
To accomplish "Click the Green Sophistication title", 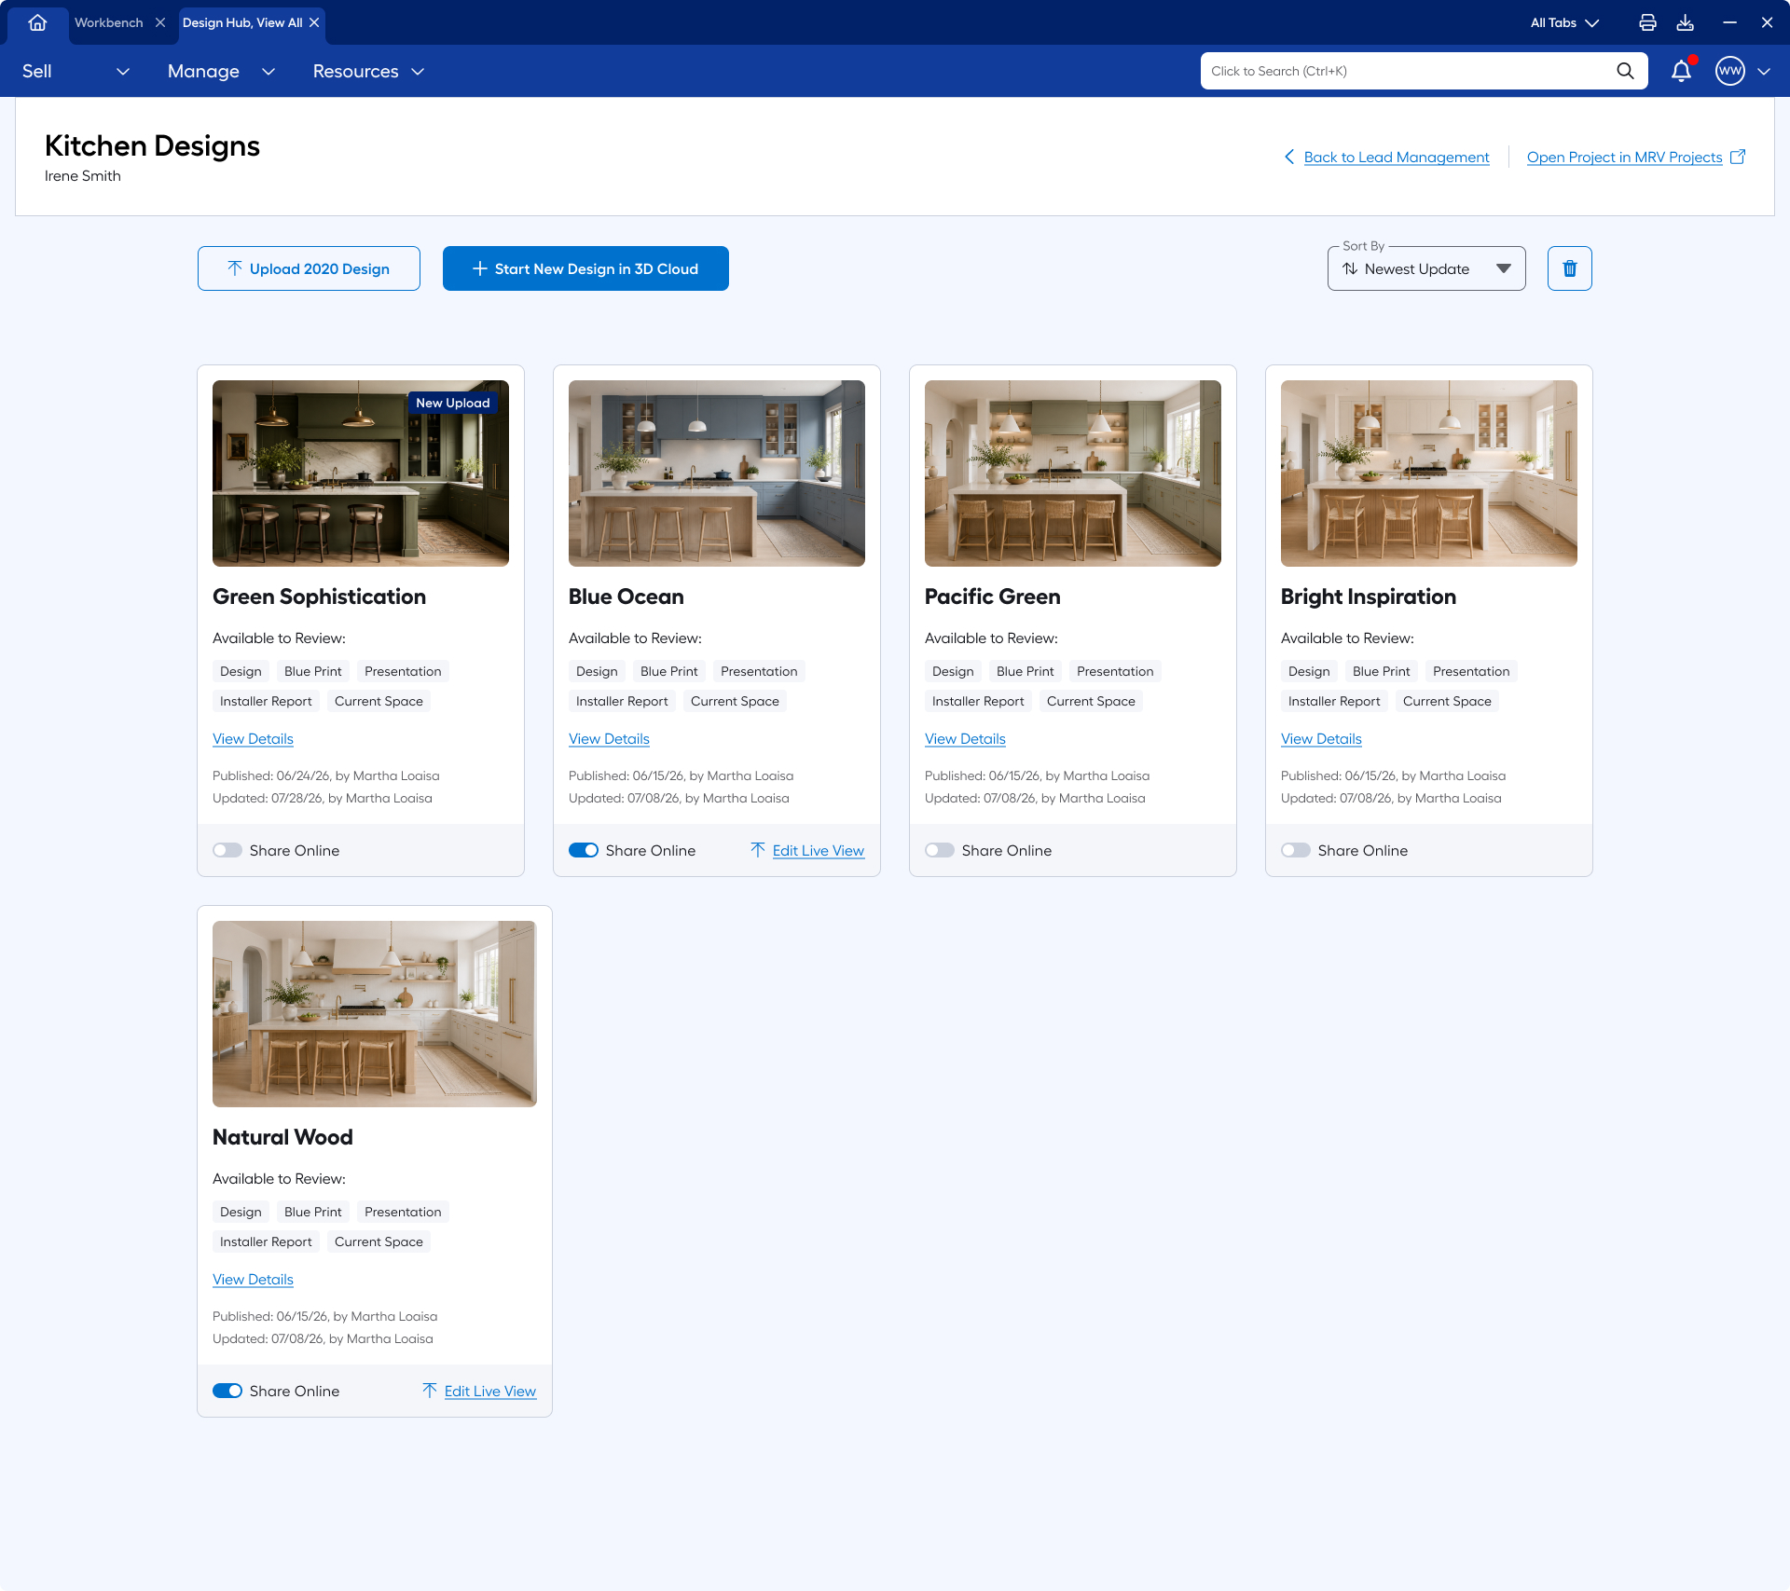I will tap(319, 597).
